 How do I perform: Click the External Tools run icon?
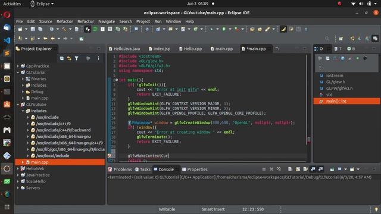236,29
